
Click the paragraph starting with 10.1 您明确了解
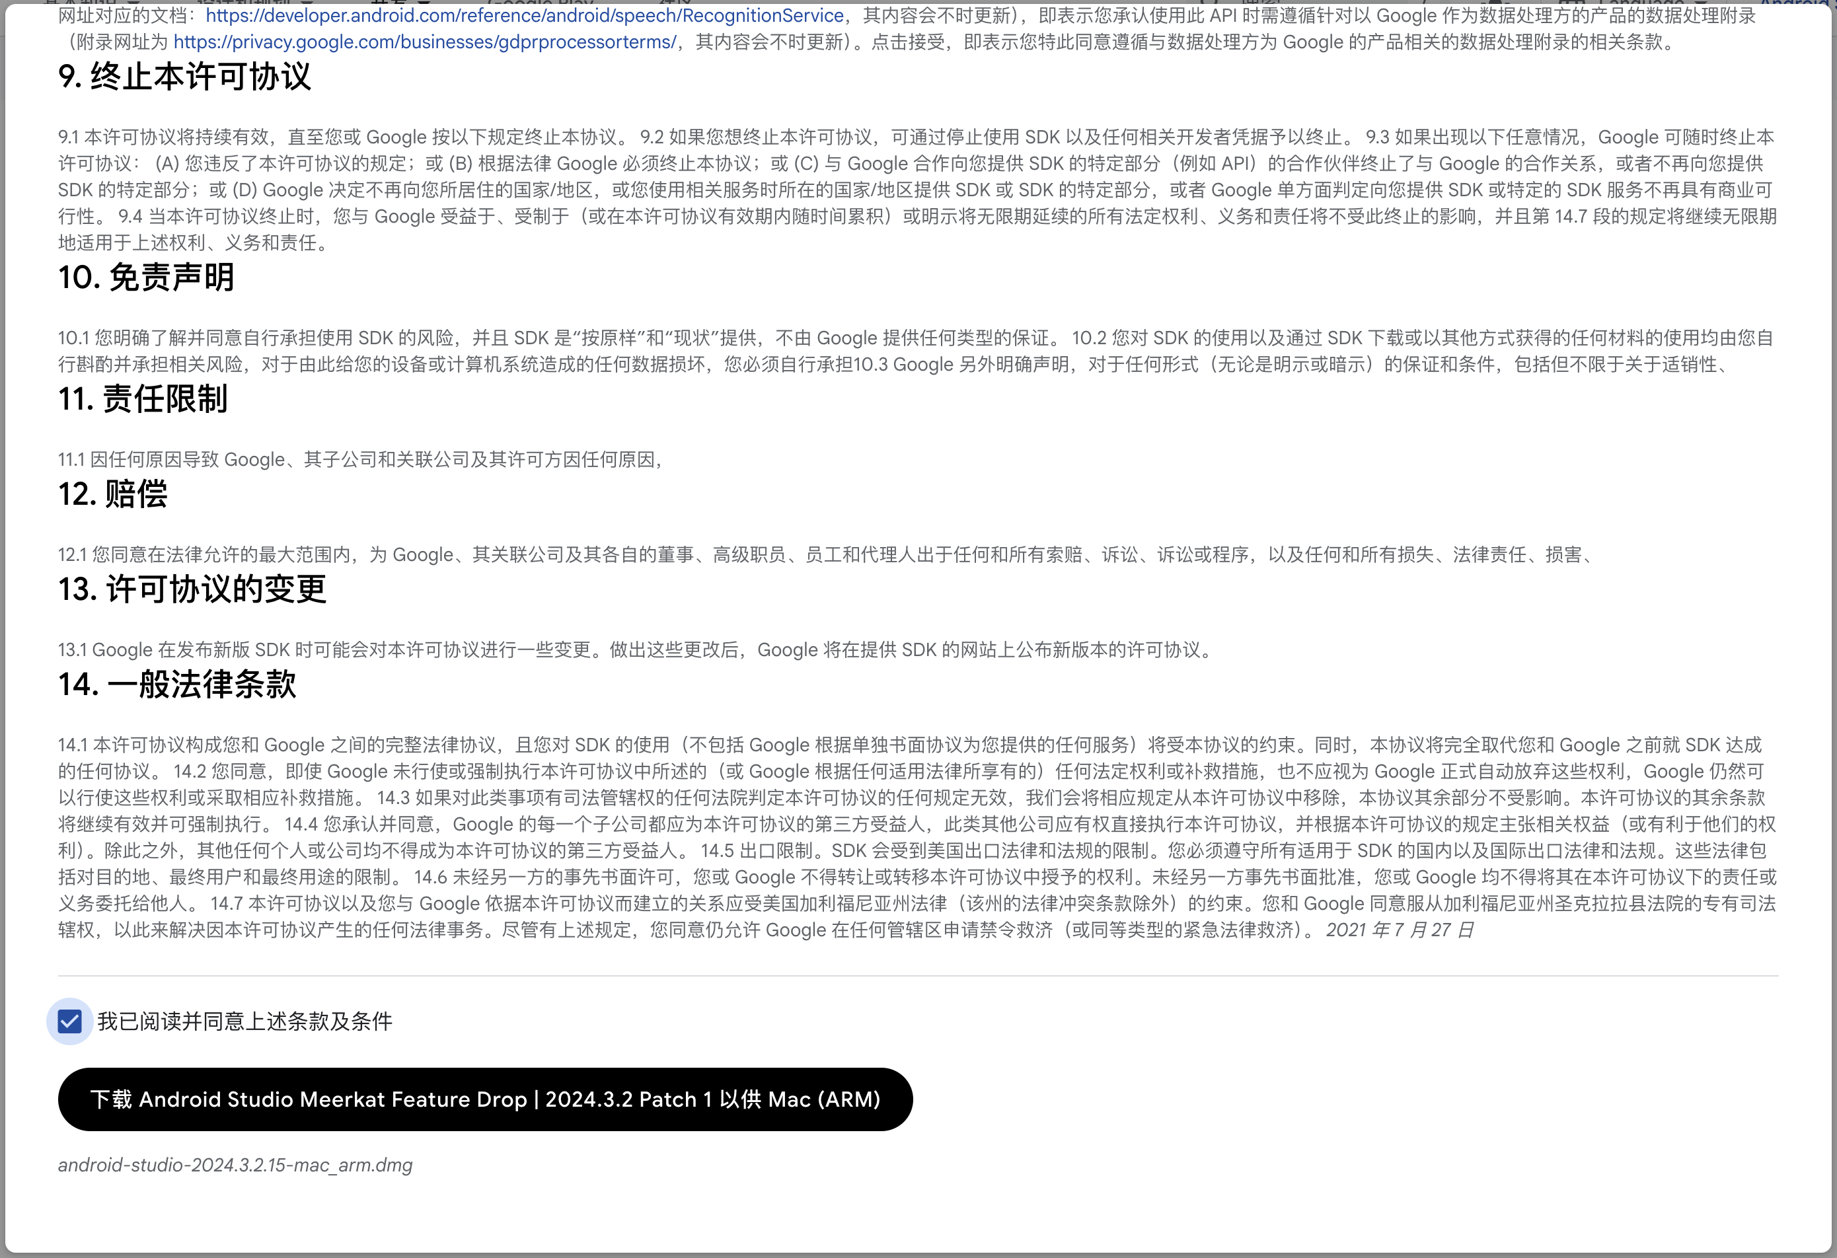point(917,351)
